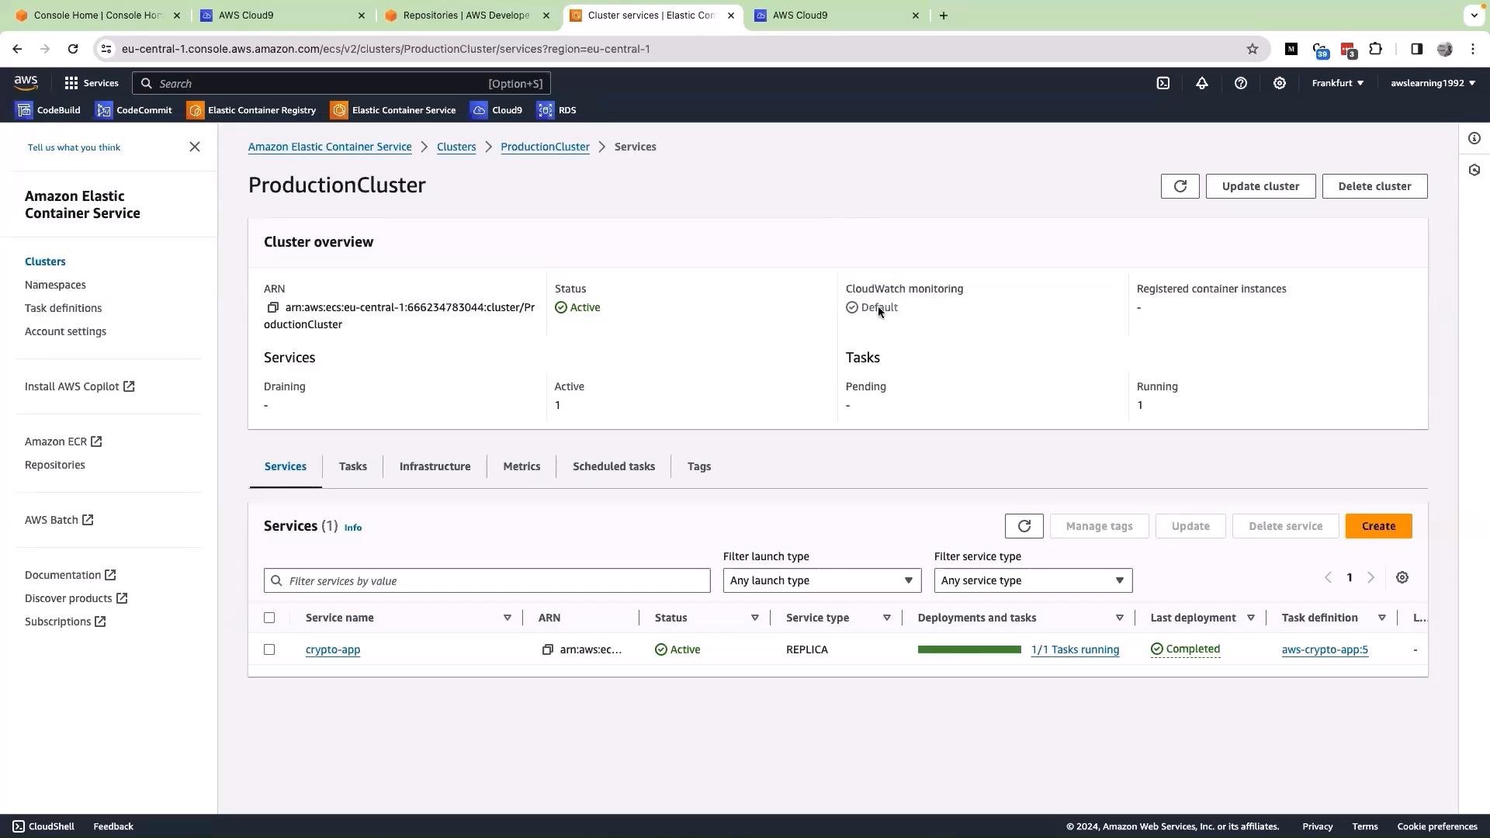Sort by the Service name column arrow
1490x838 pixels.
(507, 618)
